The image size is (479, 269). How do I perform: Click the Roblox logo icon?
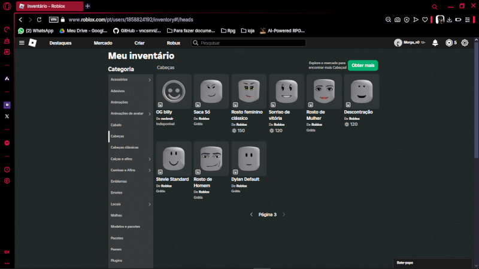pyautogui.click(x=33, y=43)
